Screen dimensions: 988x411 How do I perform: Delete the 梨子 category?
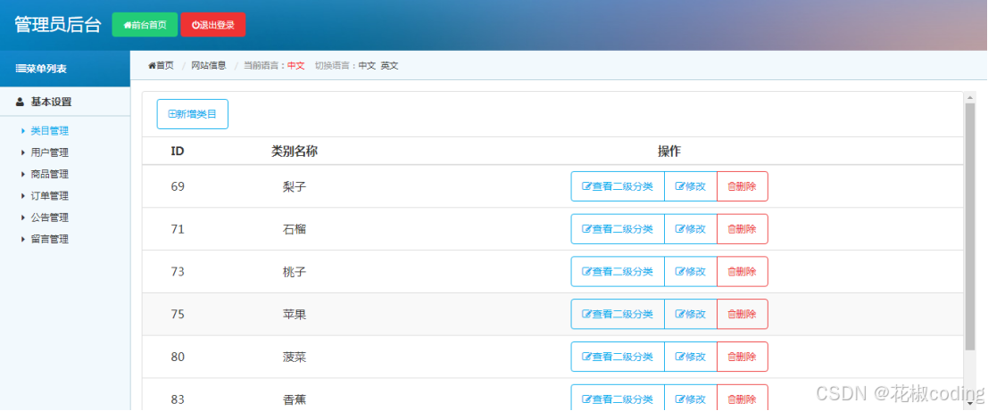click(743, 186)
